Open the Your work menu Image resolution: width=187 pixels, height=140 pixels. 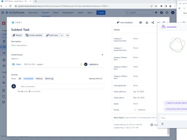[x=33, y=13]
